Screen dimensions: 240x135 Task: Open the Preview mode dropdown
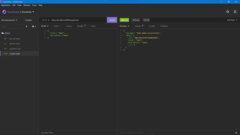124,26
